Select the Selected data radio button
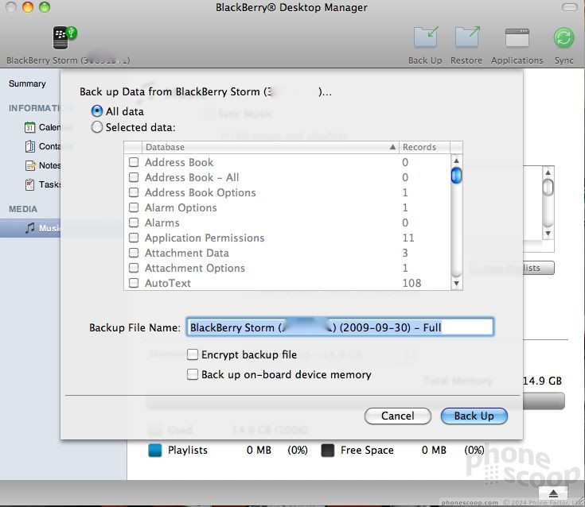 click(96, 127)
